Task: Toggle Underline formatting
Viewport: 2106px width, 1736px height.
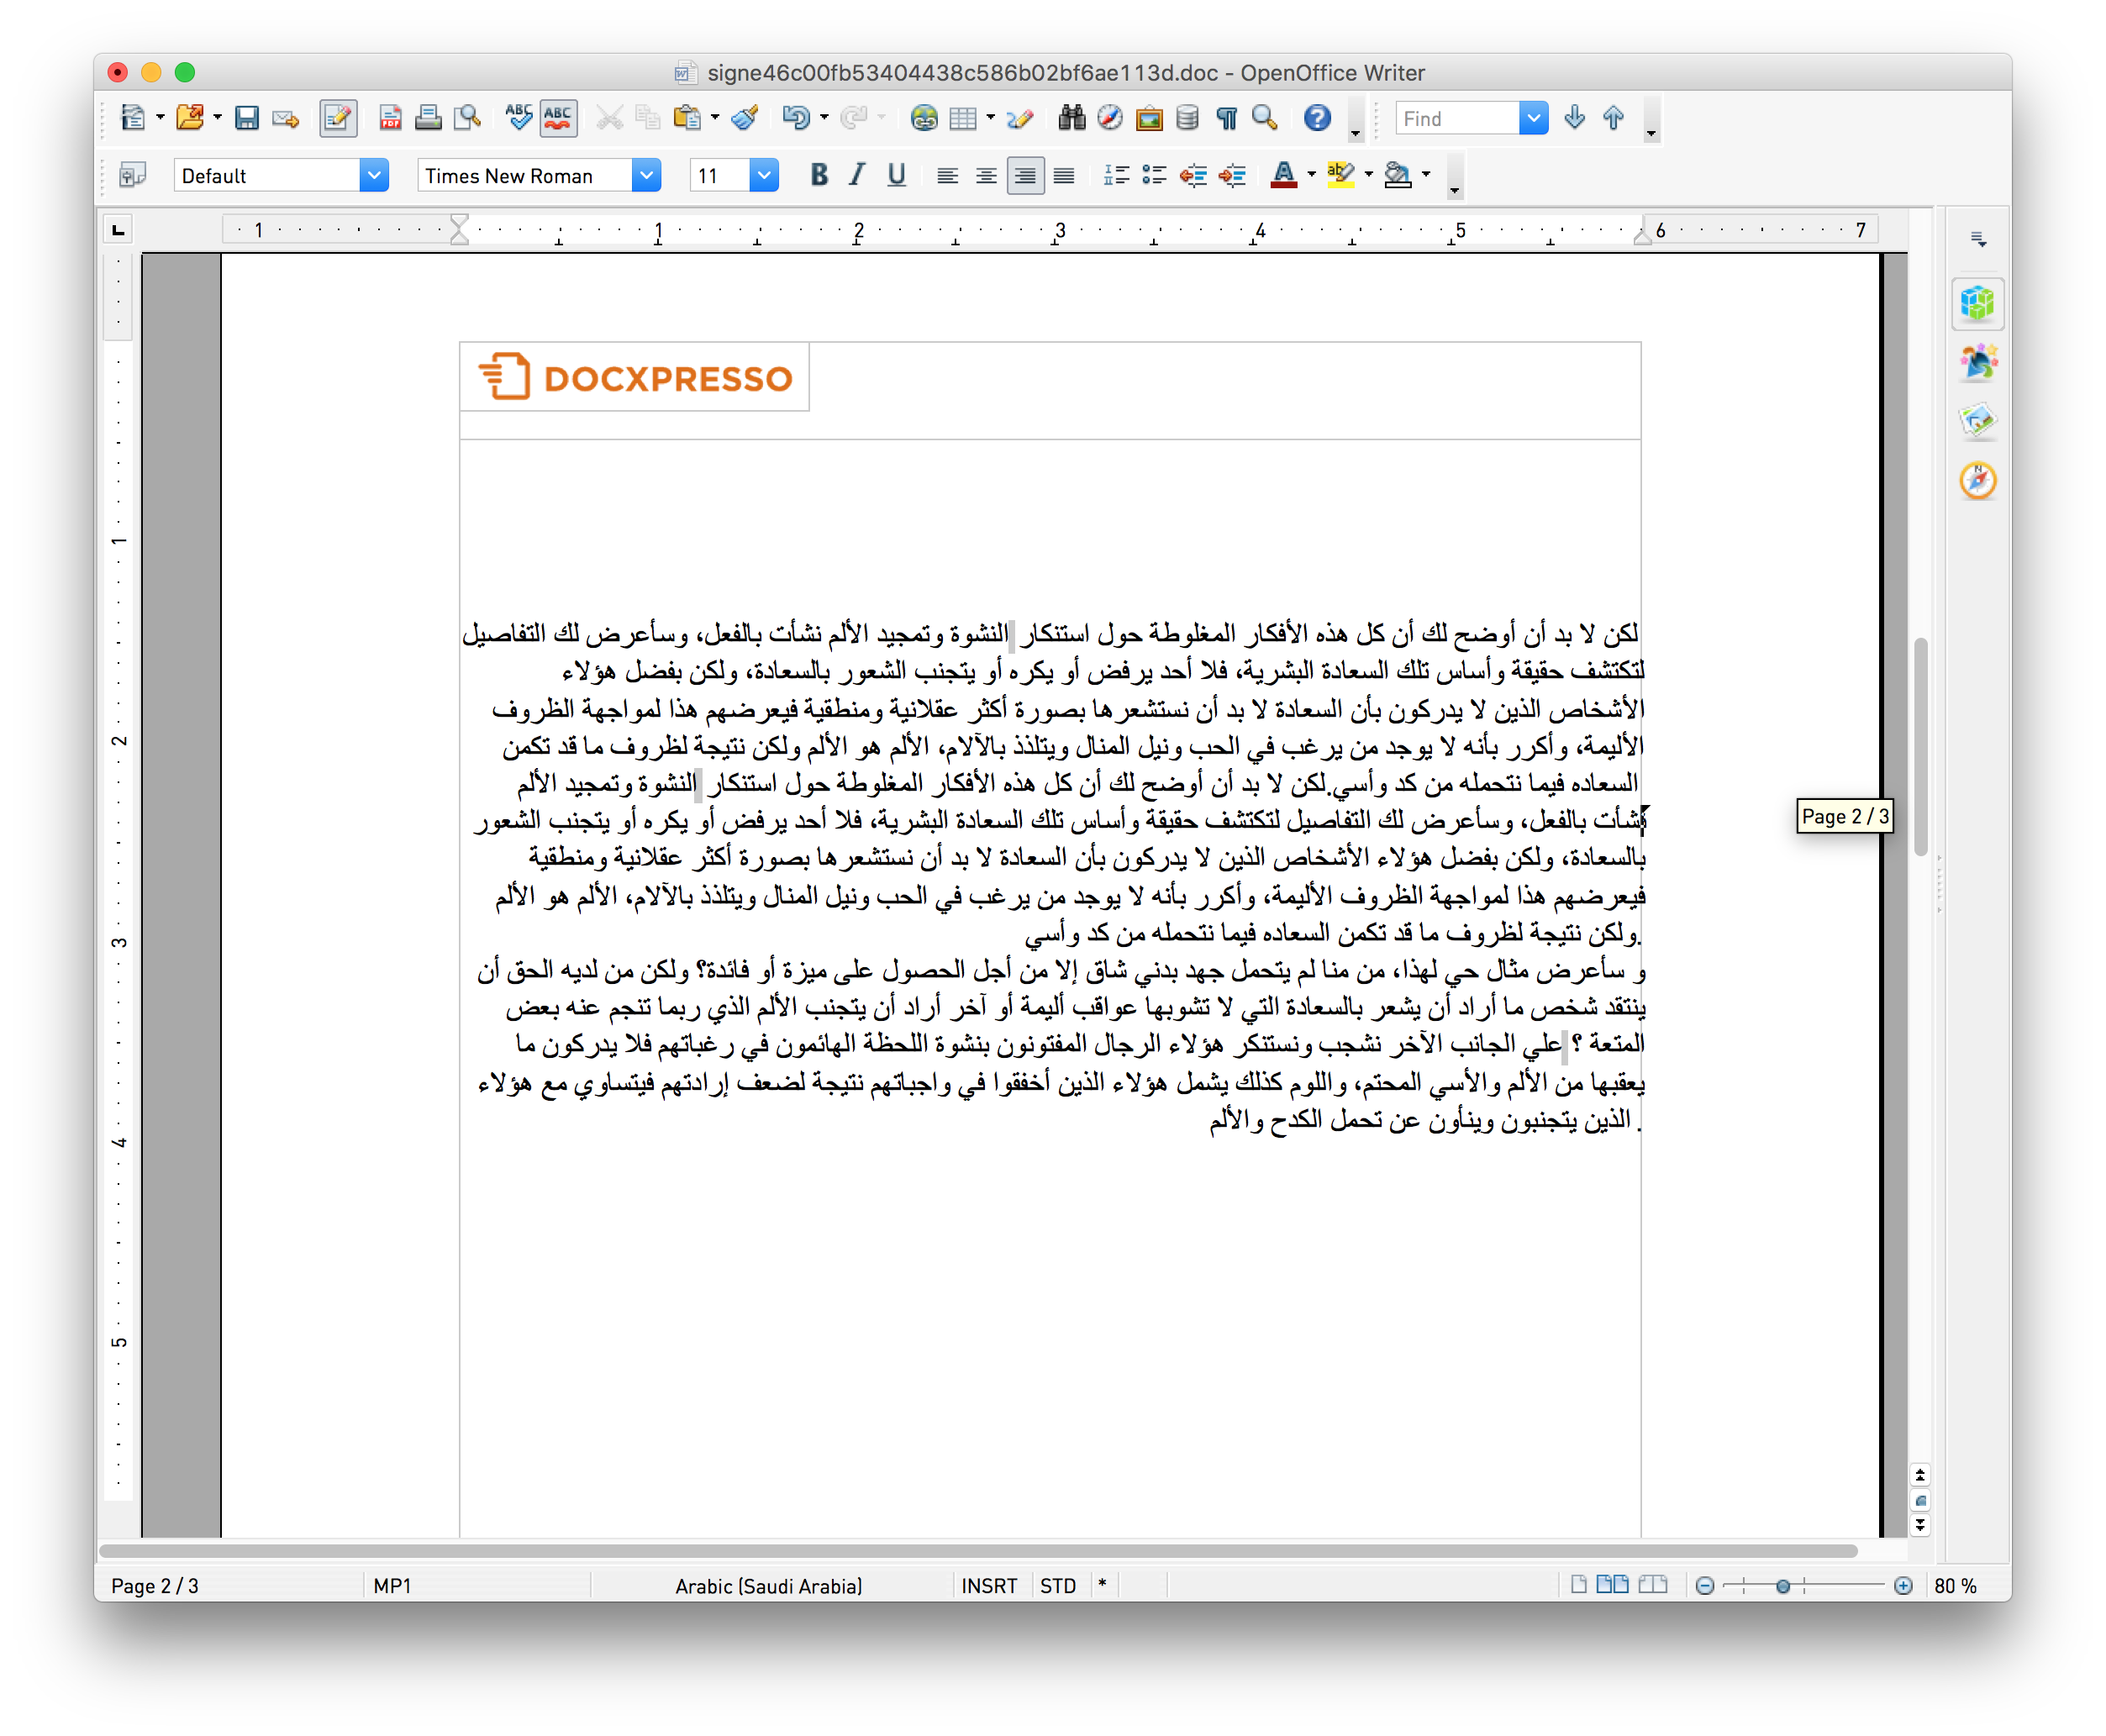Action: point(896,176)
